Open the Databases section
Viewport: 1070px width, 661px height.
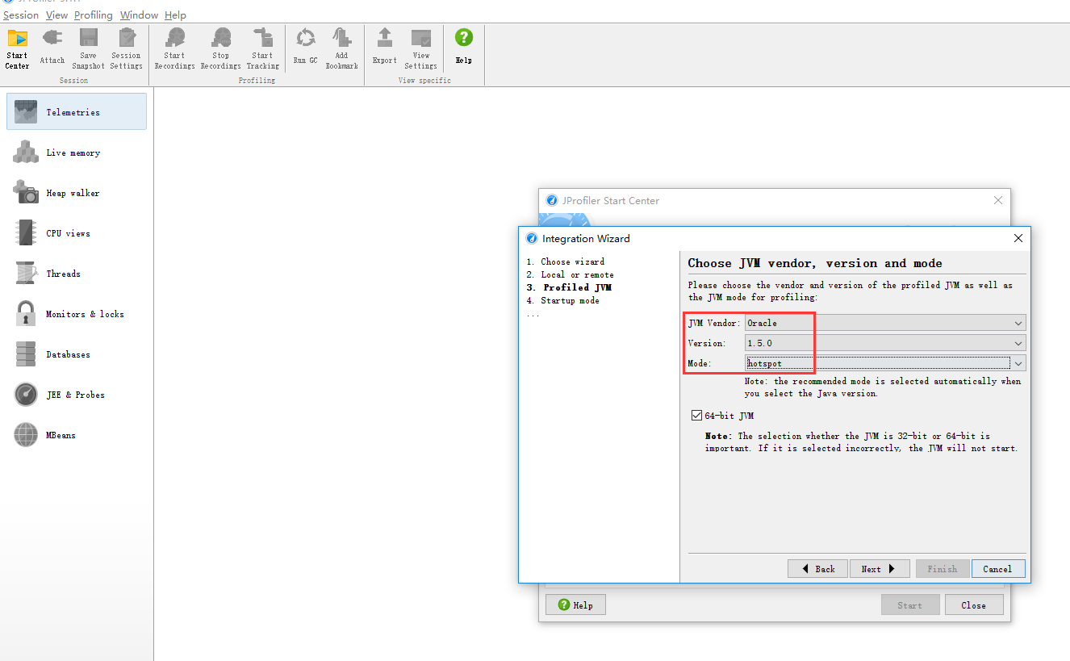[77, 354]
